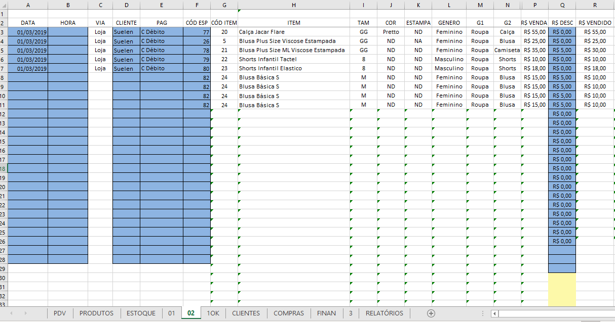Click the CLIENTE header cell
The width and height of the screenshot is (615, 322).
tap(126, 23)
